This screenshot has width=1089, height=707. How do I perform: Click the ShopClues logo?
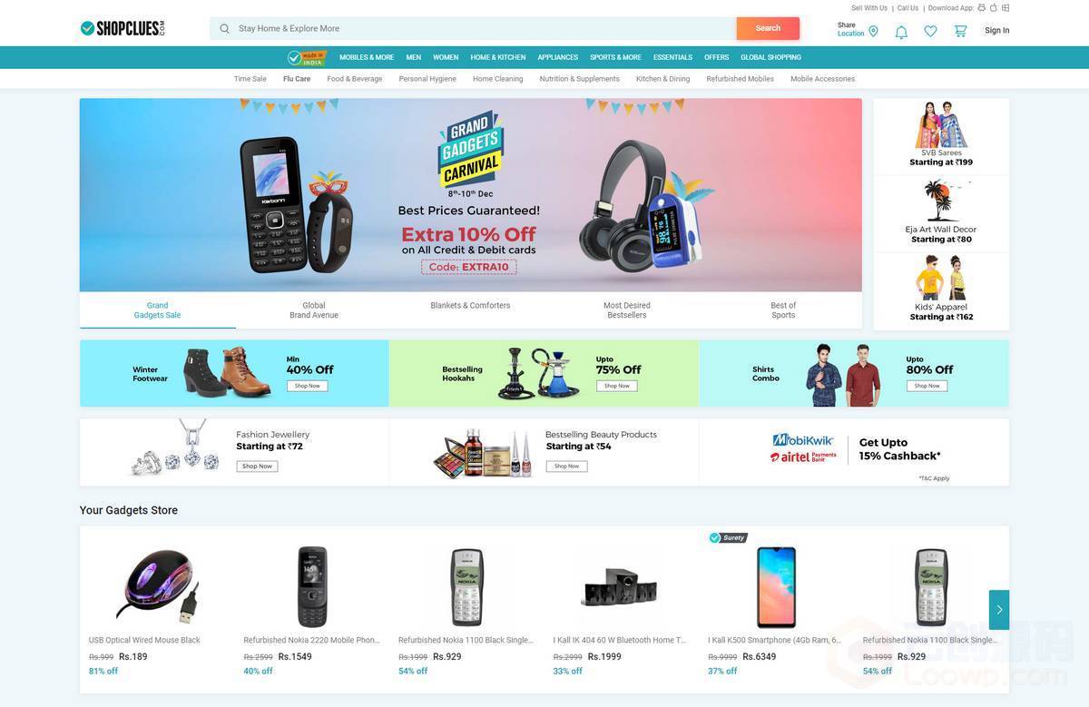coord(123,28)
